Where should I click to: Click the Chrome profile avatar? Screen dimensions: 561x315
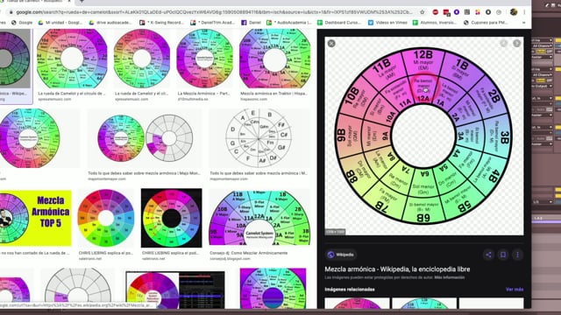coord(514,12)
